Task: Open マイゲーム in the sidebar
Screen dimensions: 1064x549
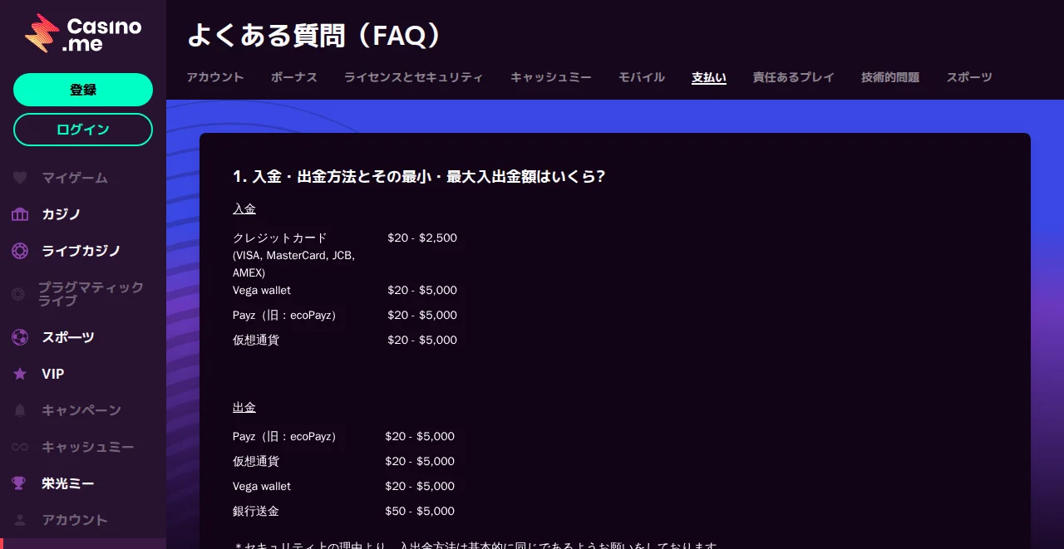Action: tap(75, 178)
